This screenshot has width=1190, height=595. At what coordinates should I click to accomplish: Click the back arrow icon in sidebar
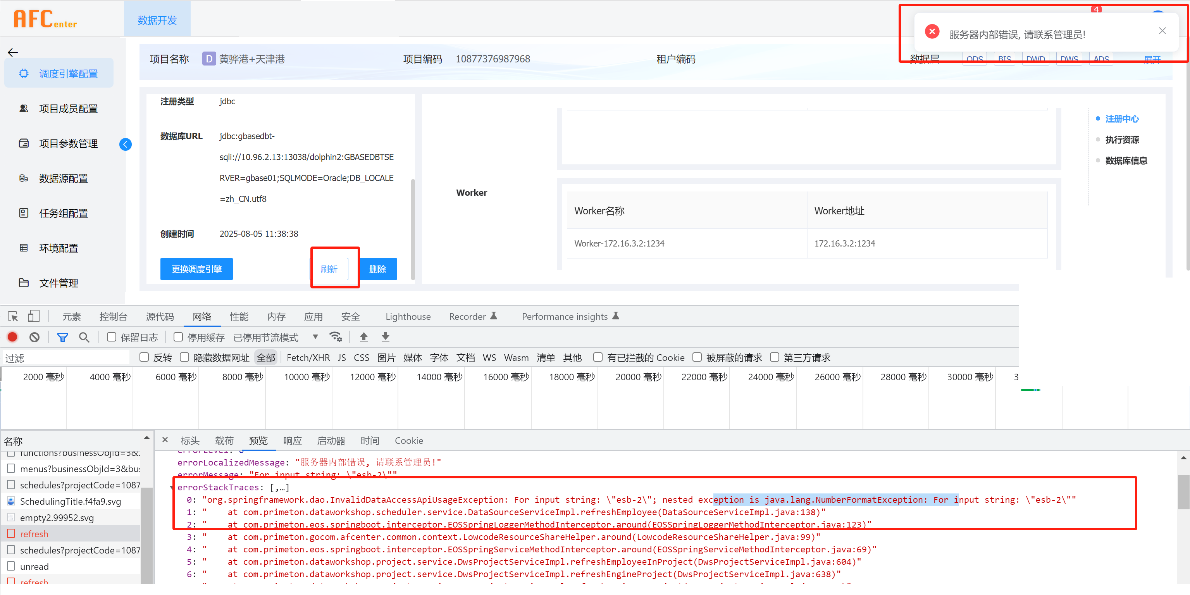[x=13, y=53]
